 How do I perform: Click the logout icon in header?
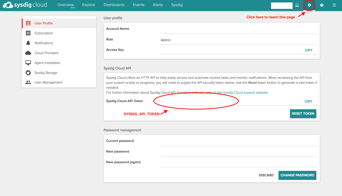[x=334, y=5]
